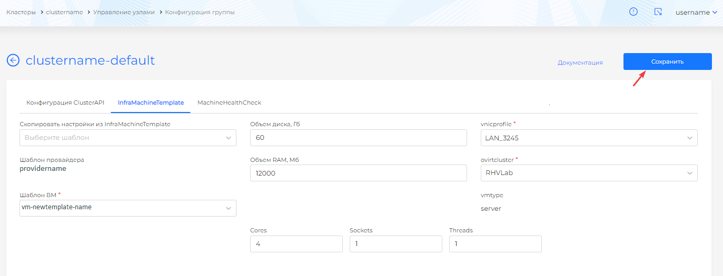Screen dimensions: 723x276
Task: Expand the ovirtcluster RHVLab dropdown
Action: [x=589, y=173]
